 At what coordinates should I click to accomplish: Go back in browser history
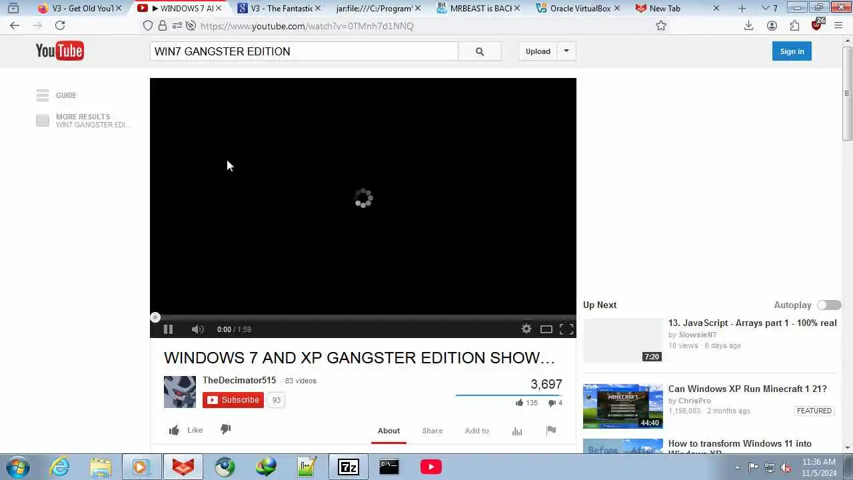(x=15, y=25)
